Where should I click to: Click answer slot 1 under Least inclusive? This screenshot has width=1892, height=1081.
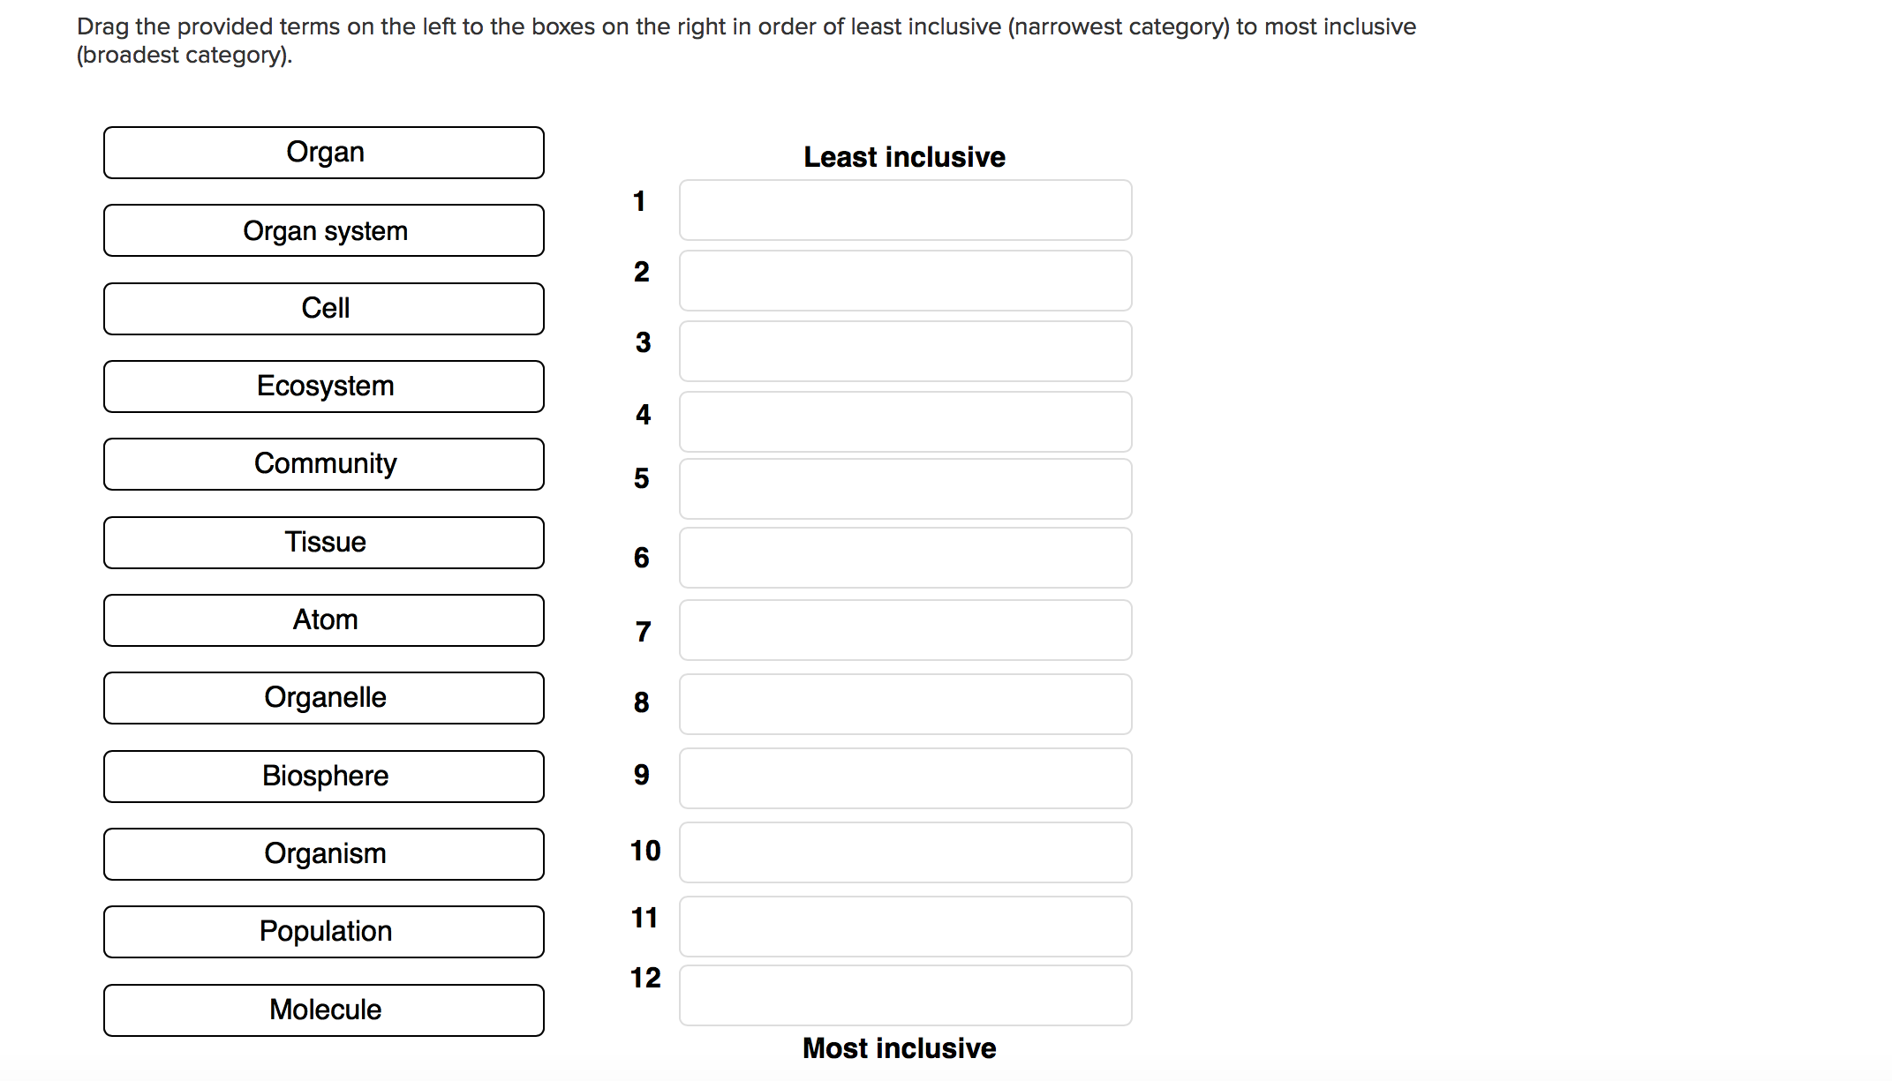click(905, 210)
